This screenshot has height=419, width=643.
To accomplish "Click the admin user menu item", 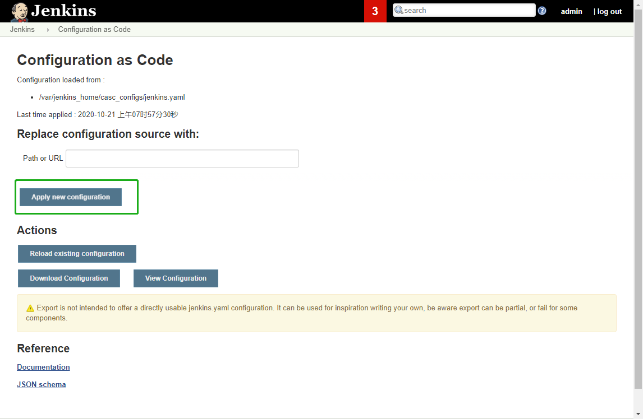I will coord(571,11).
